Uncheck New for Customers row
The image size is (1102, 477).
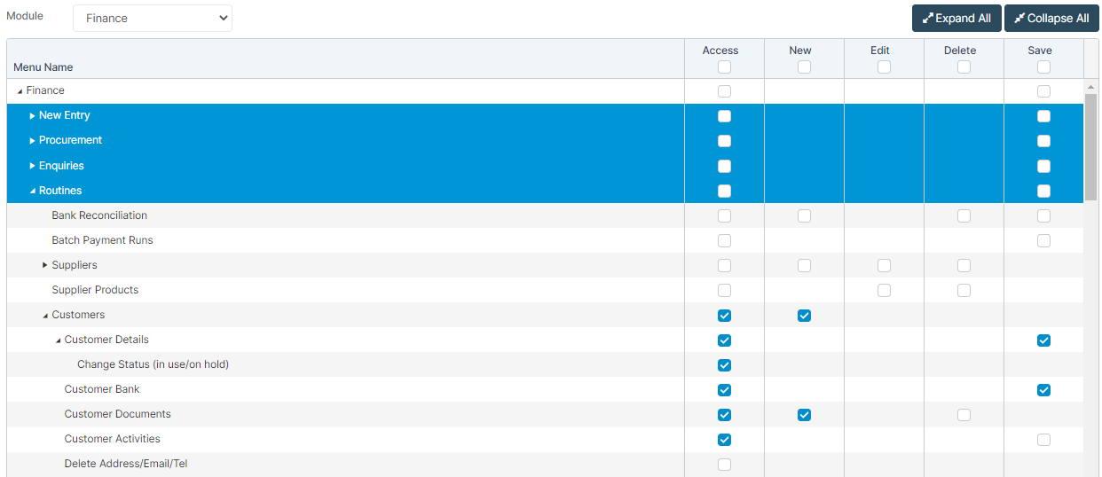pyautogui.click(x=804, y=315)
